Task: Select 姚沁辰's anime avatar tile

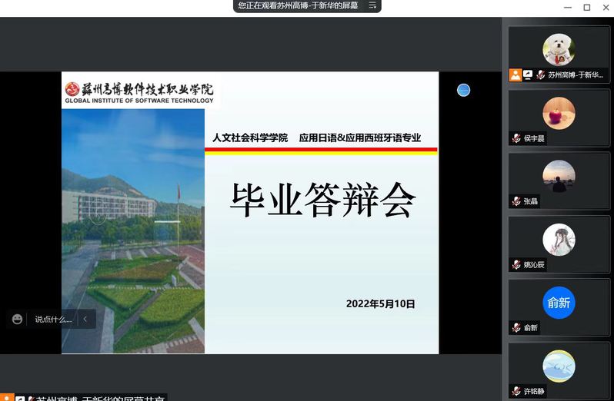Action: 559,240
